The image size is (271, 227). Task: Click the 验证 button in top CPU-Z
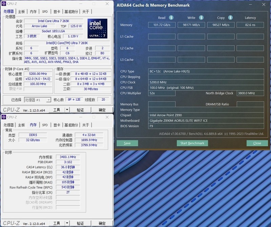tap(80, 109)
